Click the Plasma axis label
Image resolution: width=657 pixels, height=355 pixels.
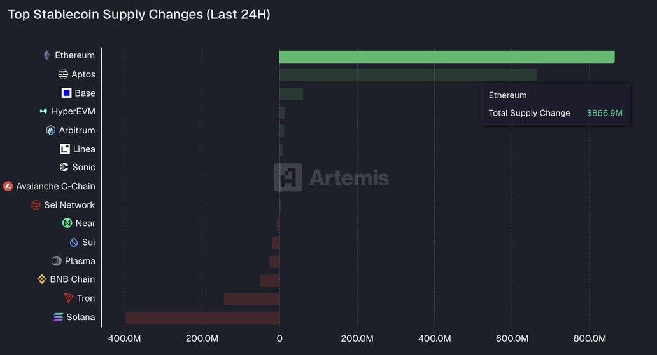80,261
